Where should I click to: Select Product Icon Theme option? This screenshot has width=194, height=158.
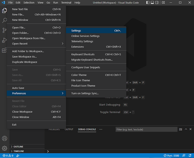[96, 86]
